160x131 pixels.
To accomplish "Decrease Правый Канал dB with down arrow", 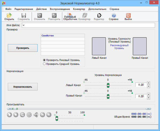I will pyautogui.click(x=148, y=98).
